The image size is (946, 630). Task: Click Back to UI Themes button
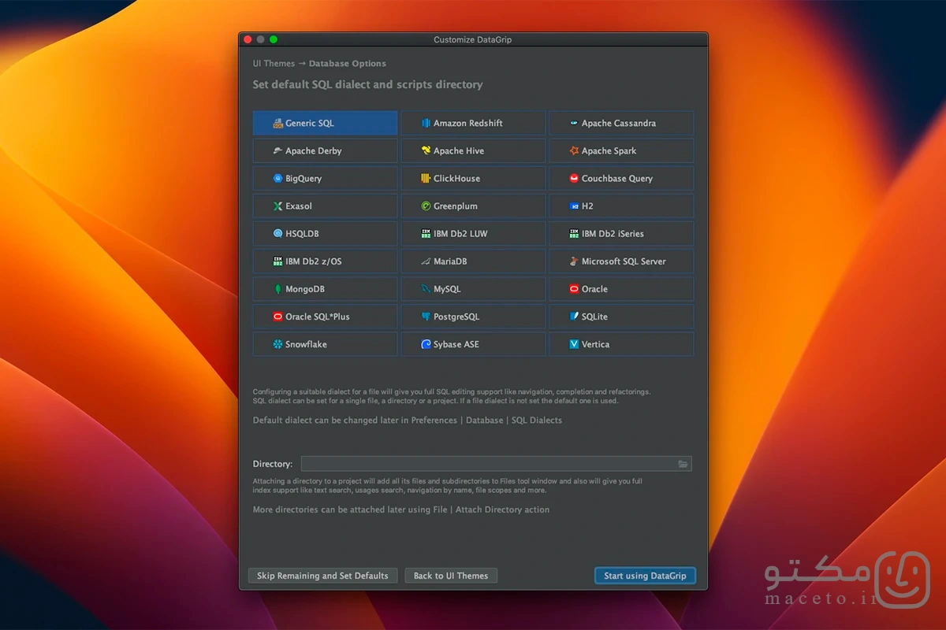point(451,576)
